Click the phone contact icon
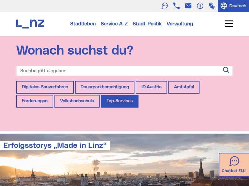 176,6
